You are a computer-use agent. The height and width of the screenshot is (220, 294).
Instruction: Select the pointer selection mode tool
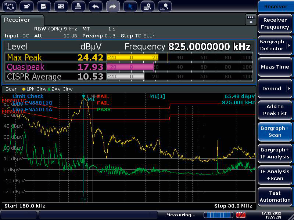point(130,6)
